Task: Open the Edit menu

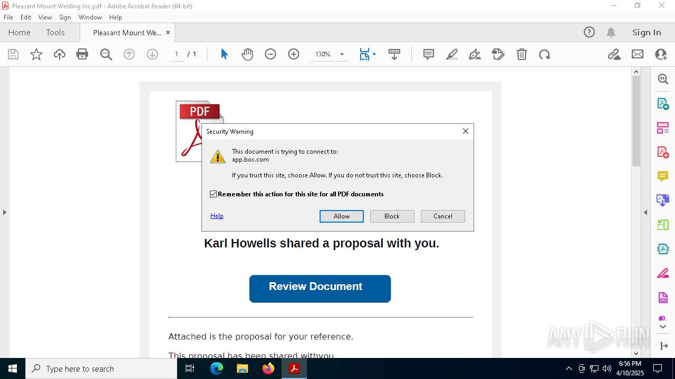Action: (26, 17)
